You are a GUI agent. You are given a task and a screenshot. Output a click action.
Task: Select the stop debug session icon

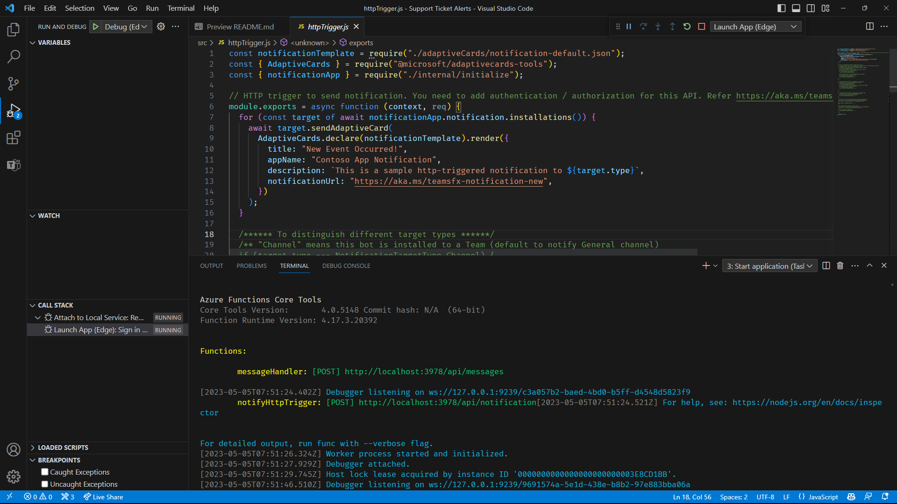click(700, 27)
